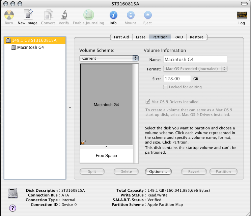Click the Size input field
The width and height of the screenshot is (251, 216).
[x=177, y=79]
